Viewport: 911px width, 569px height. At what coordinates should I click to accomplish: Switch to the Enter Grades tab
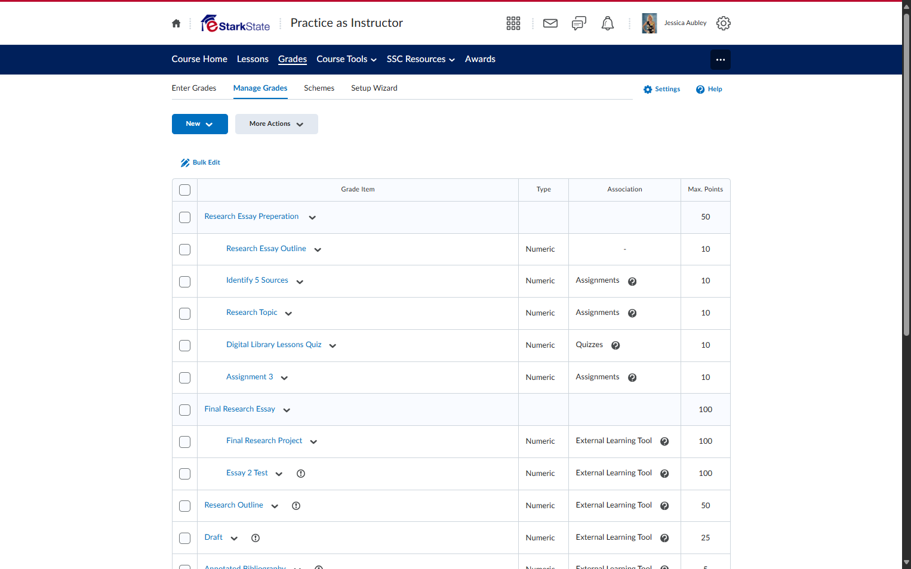pyautogui.click(x=194, y=88)
